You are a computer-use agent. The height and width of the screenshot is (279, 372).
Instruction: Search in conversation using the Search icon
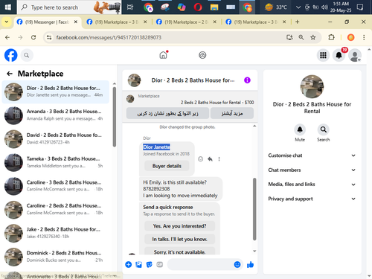point(324,129)
